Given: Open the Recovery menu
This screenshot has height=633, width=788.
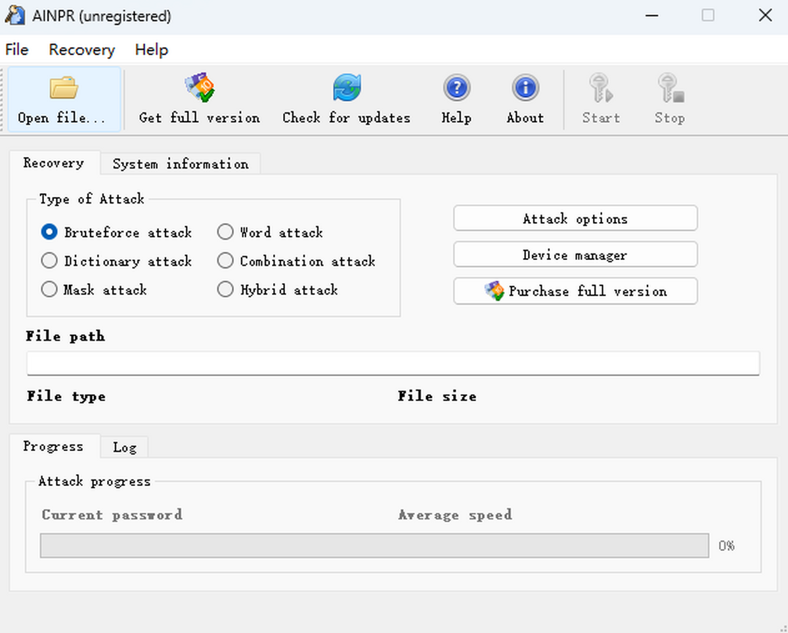Looking at the screenshot, I should pyautogui.click(x=81, y=50).
